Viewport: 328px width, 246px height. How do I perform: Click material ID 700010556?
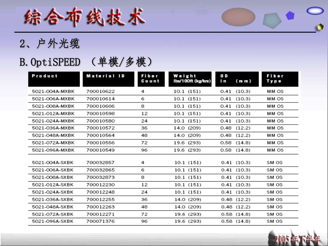click(101, 143)
